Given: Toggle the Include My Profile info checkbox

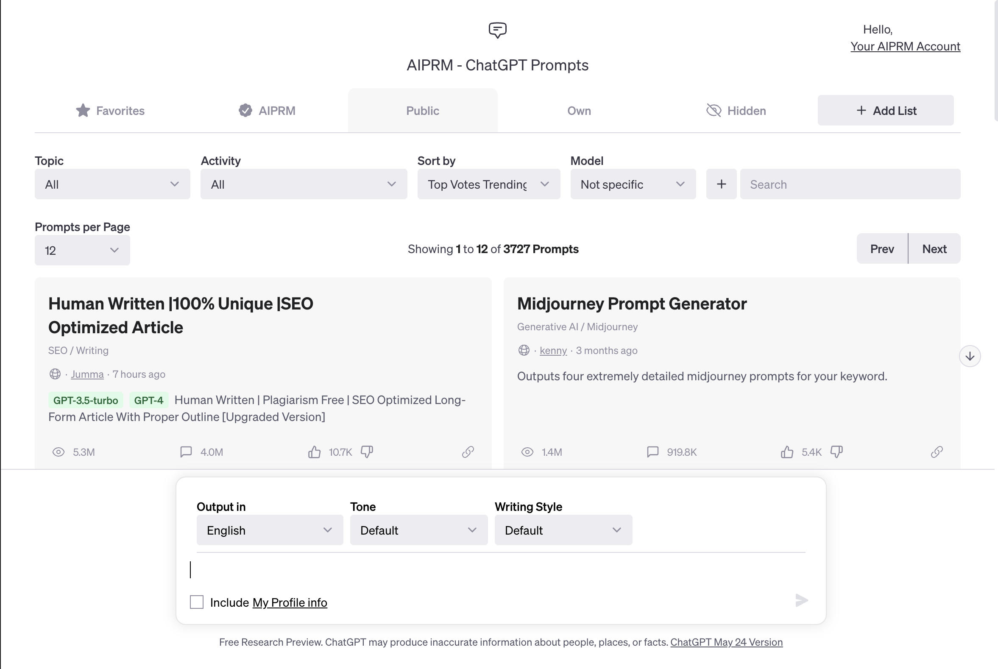Looking at the screenshot, I should (x=195, y=602).
